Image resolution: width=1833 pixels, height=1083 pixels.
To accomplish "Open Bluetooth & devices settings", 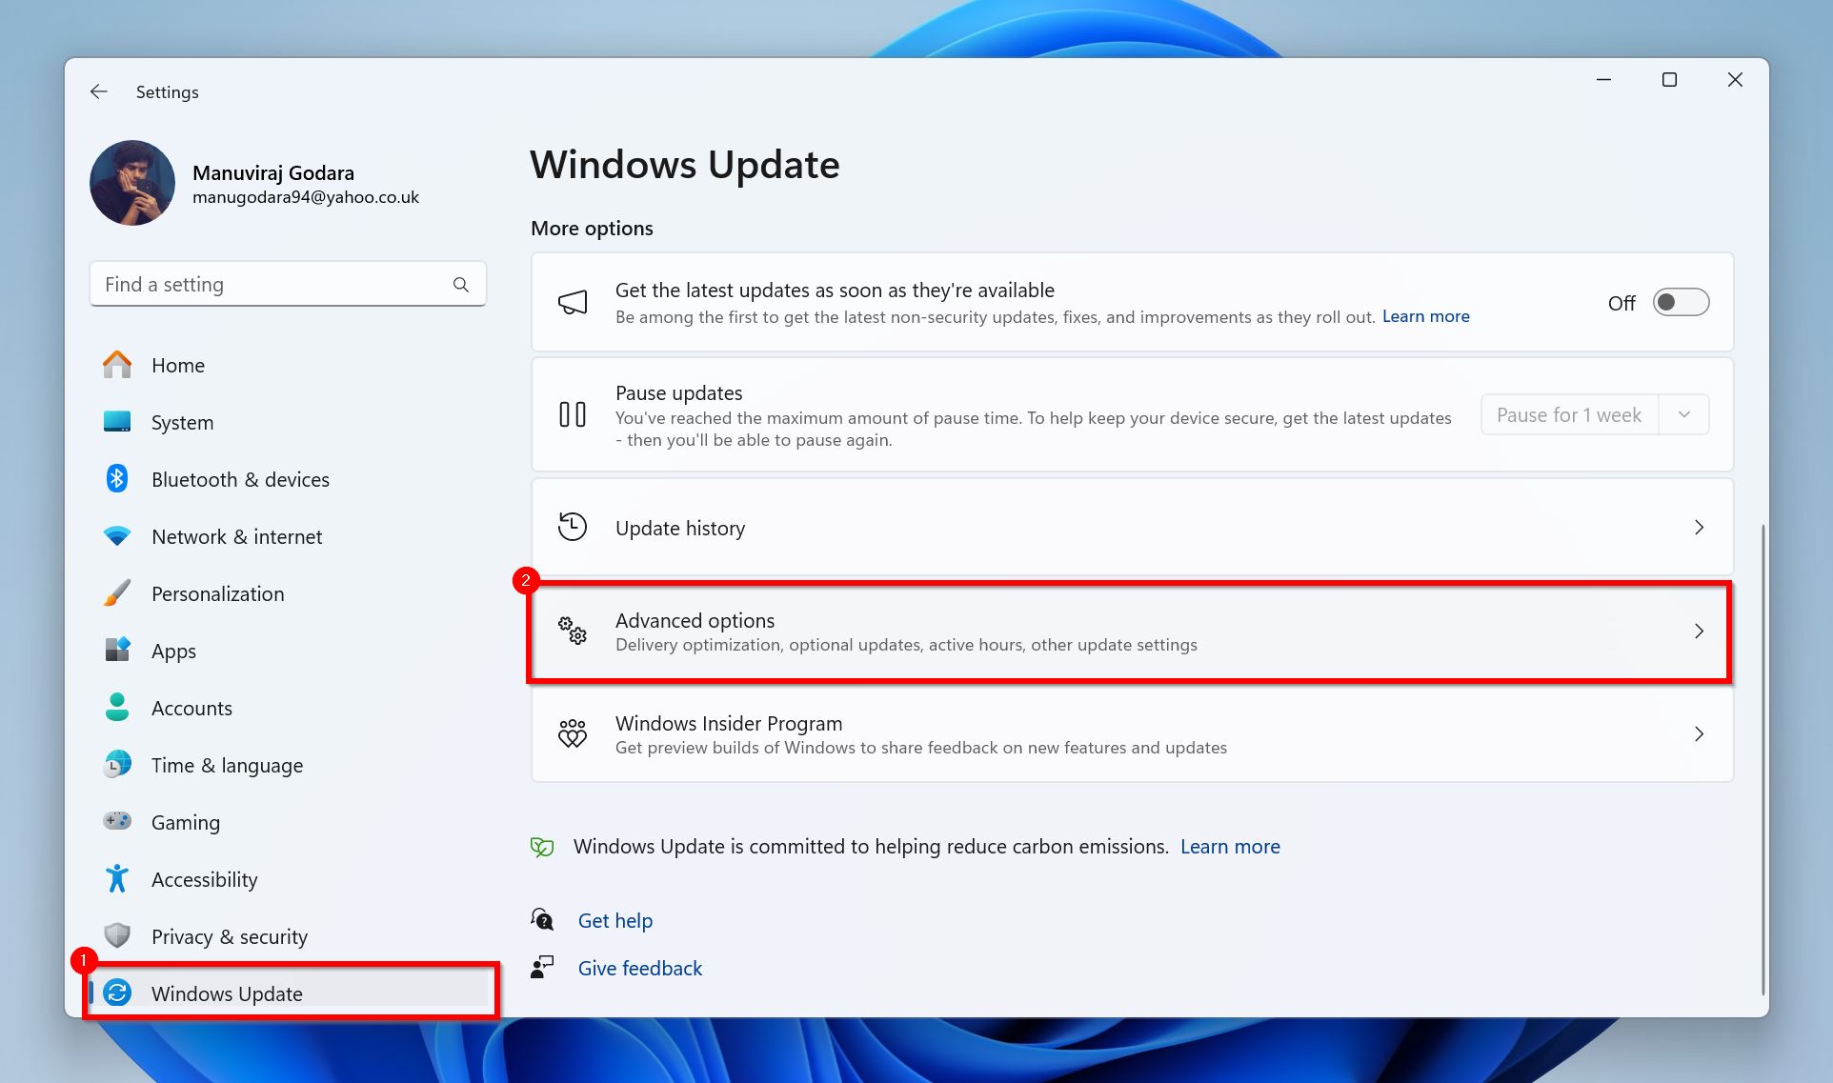I will (x=288, y=479).
